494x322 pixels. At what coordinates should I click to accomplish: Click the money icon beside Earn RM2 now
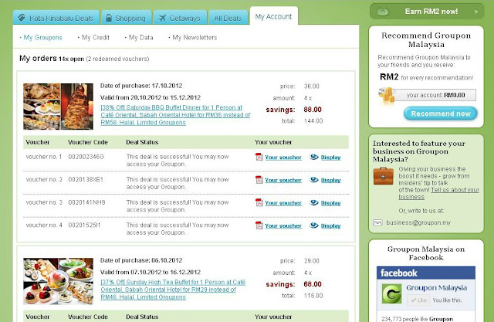383,12
